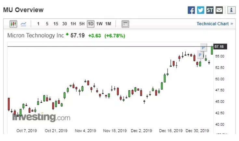Open the info icon next to share buttons
Viewport: 239px width, 141px height.
click(x=232, y=10)
